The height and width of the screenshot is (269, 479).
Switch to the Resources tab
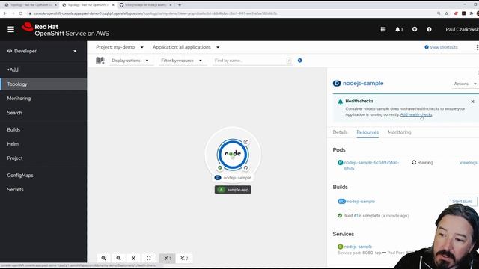pyautogui.click(x=367, y=132)
